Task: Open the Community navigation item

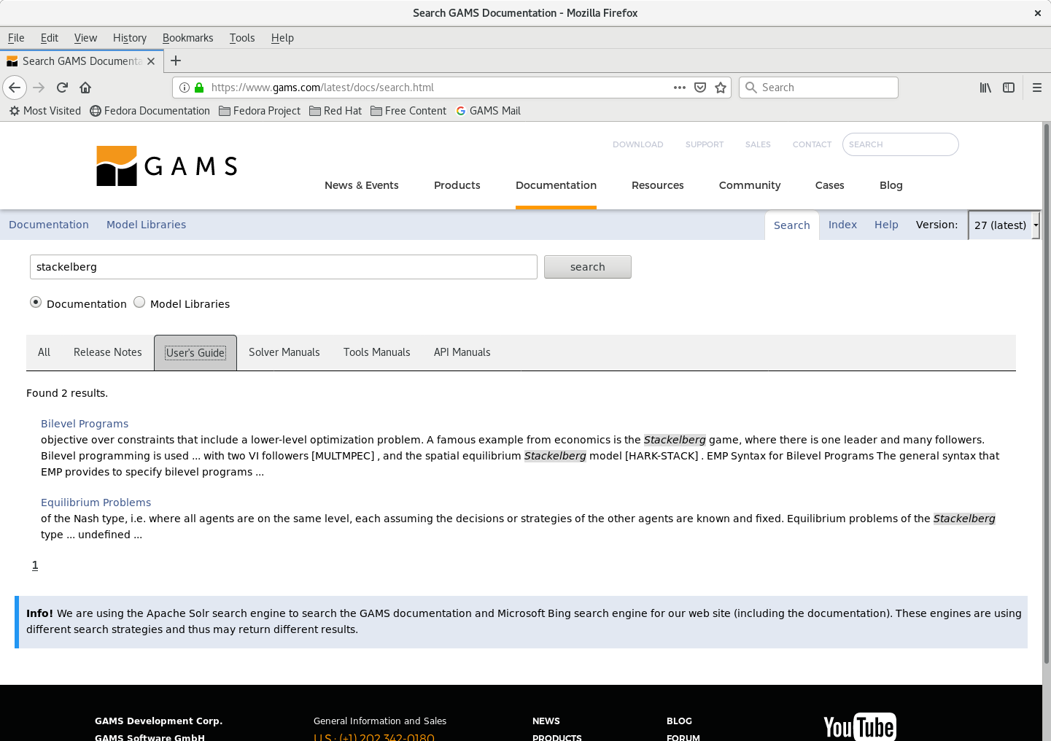Action: coord(750,185)
